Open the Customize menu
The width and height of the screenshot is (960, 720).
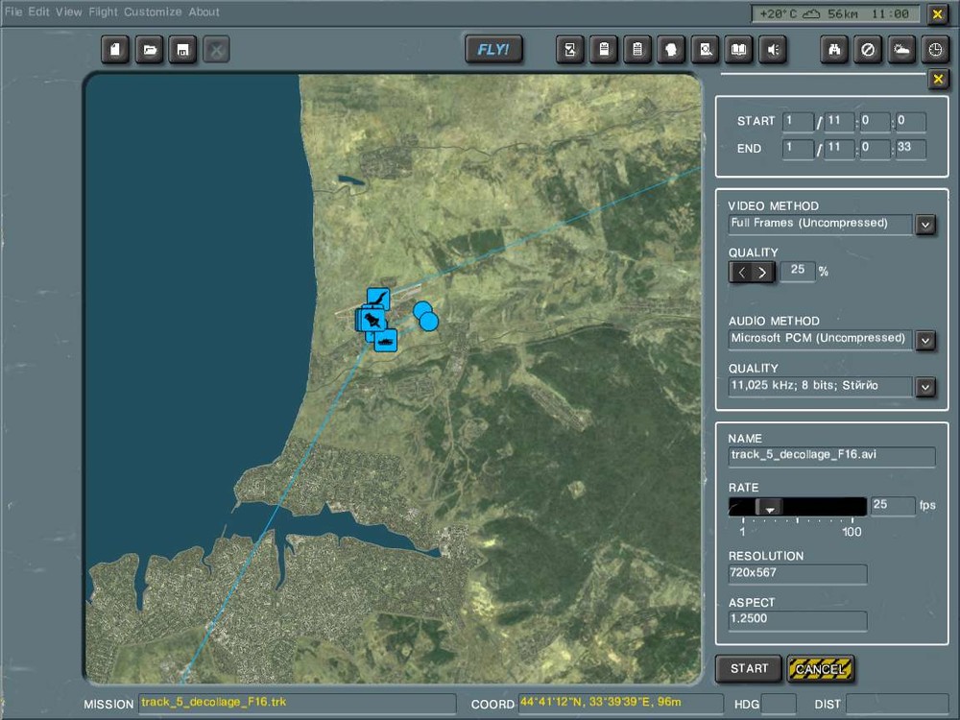coord(153,12)
